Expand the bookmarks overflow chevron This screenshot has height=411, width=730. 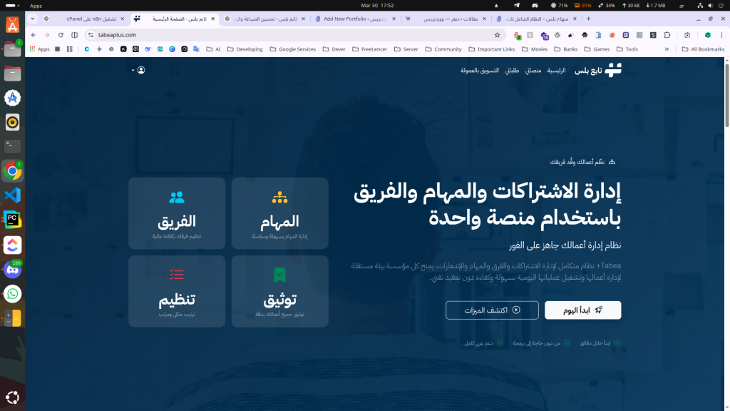tap(667, 49)
